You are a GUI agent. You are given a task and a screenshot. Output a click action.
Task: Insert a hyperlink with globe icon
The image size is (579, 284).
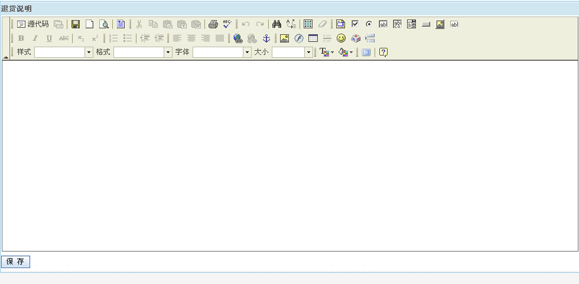tap(238, 38)
